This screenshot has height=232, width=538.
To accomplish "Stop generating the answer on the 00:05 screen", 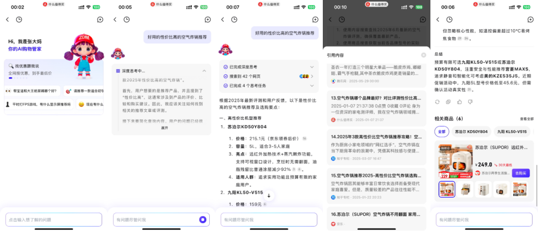I will coord(203,220).
